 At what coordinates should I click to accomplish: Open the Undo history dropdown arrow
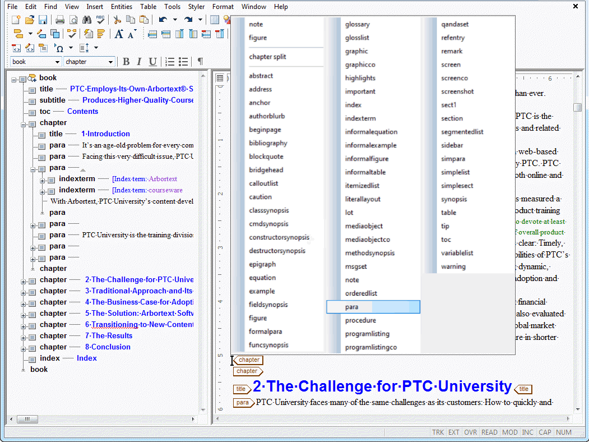175,20
